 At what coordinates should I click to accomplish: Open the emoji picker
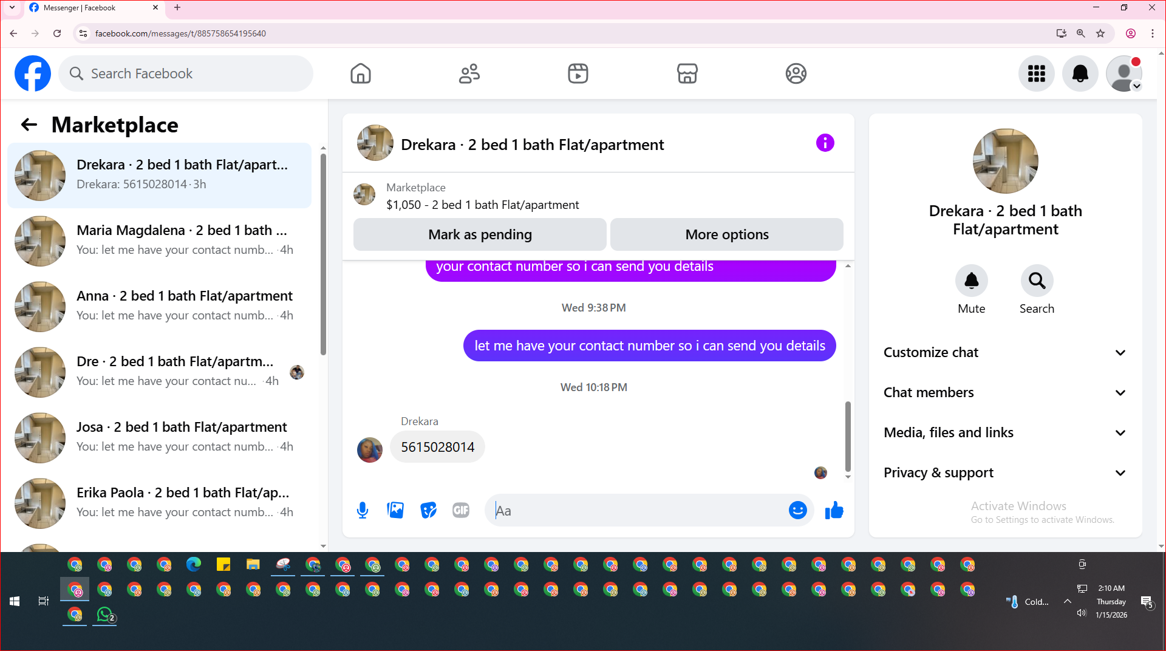pos(797,510)
